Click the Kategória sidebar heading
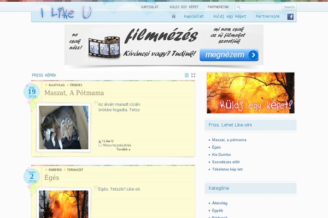 pos(219,188)
